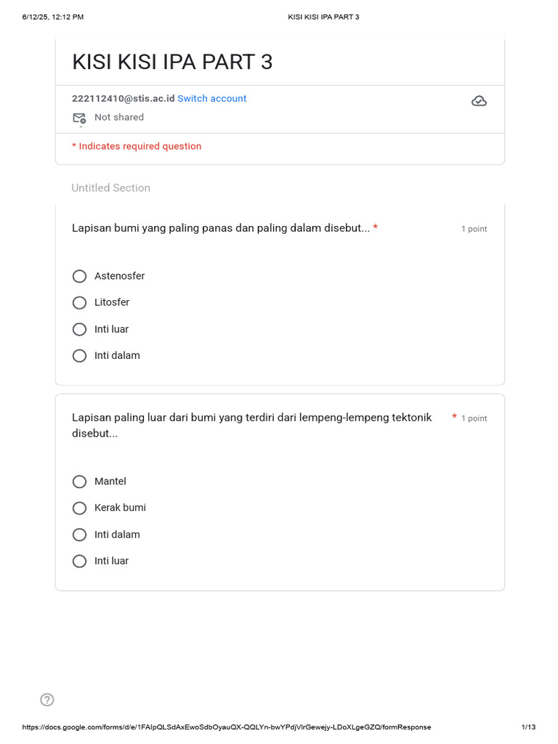This screenshot has width=558, height=744.
Task: Pick Inti luar in second question
Action: point(80,561)
